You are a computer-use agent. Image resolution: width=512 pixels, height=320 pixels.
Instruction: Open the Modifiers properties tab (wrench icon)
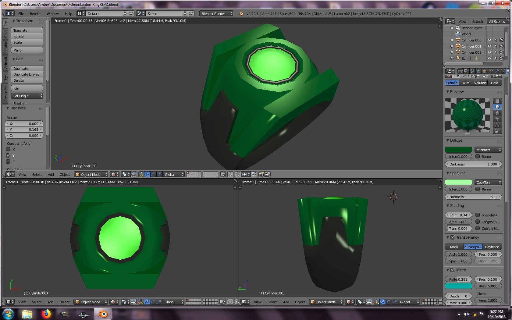pos(497,71)
